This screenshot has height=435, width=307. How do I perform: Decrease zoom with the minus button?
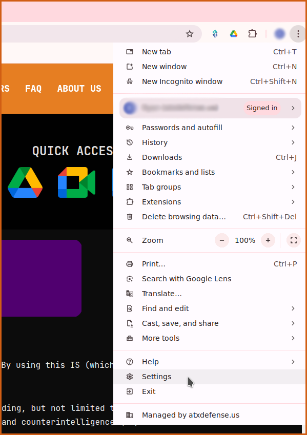click(222, 240)
